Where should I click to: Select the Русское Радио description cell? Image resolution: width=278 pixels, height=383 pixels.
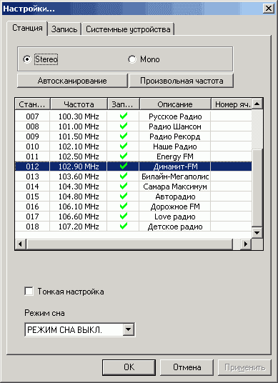(175, 116)
